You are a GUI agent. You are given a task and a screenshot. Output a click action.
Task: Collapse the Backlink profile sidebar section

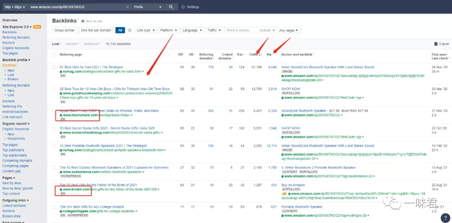pyautogui.click(x=16, y=60)
